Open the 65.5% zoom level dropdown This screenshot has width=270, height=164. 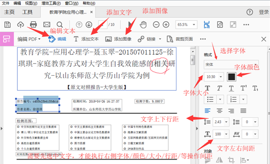point(194,24)
